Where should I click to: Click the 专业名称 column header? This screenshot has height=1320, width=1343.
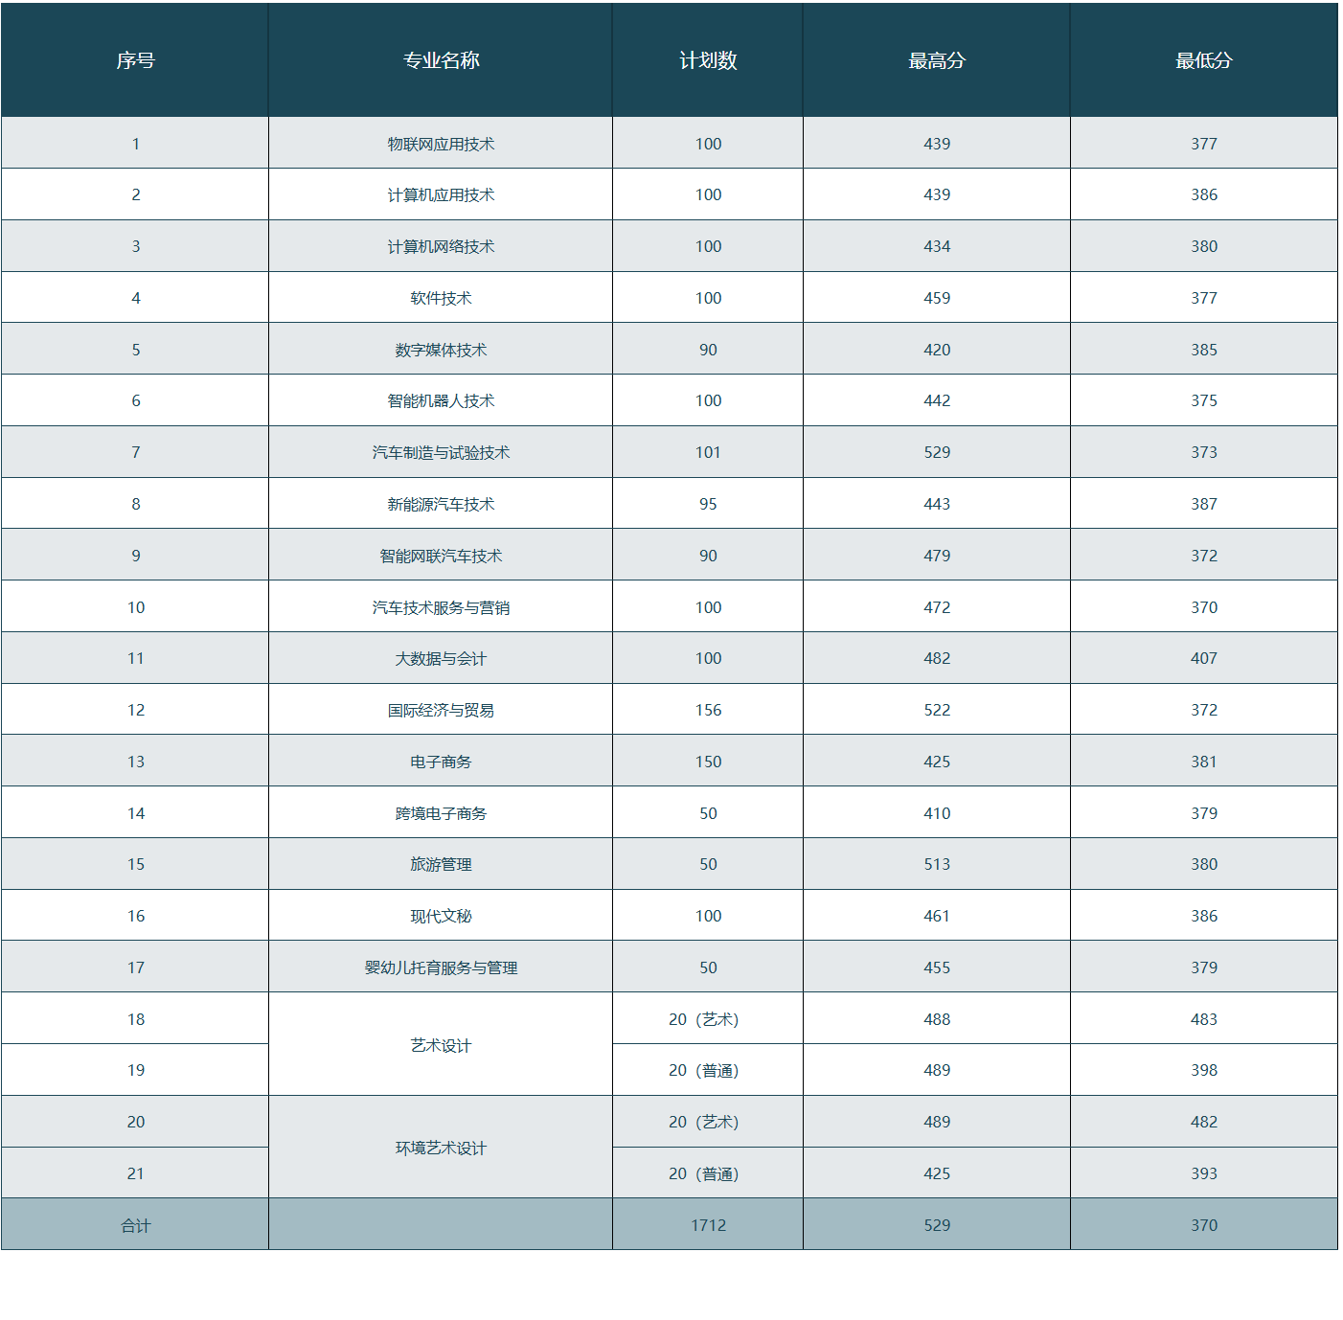click(x=441, y=60)
